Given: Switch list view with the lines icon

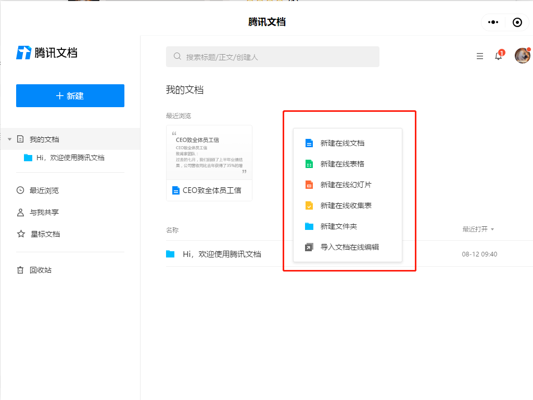Looking at the screenshot, I should coord(479,56).
